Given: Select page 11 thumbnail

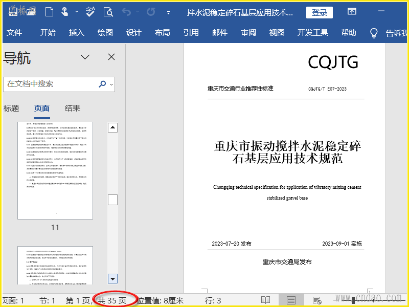Looking at the screenshot, I should (55, 170).
